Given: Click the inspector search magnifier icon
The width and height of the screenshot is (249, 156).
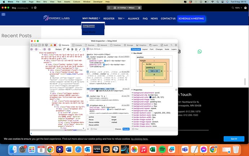Looking at the screenshot, I should (x=171, y=45).
